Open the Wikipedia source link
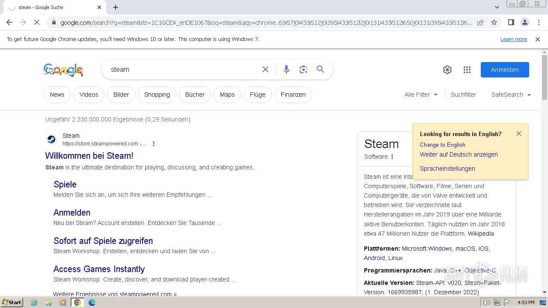Viewport: 548px width, 308px height. coord(481,234)
